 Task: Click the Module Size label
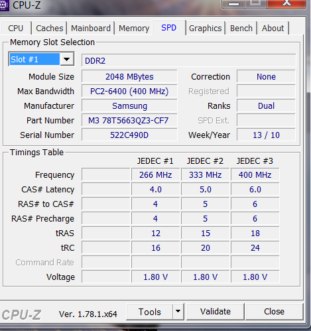(51, 77)
